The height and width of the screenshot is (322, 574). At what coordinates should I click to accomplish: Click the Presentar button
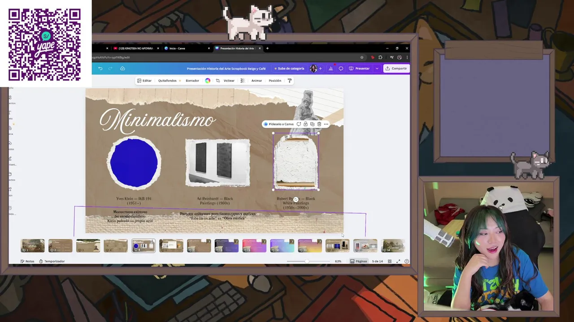pos(359,68)
